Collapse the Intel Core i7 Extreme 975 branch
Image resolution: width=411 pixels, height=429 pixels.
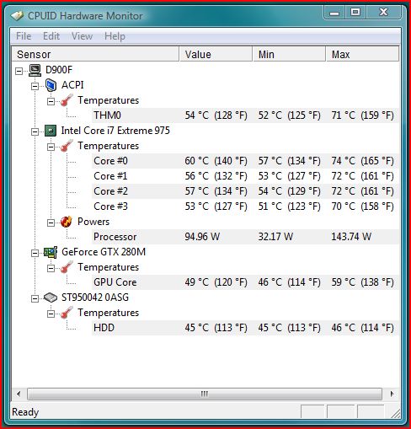35,131
